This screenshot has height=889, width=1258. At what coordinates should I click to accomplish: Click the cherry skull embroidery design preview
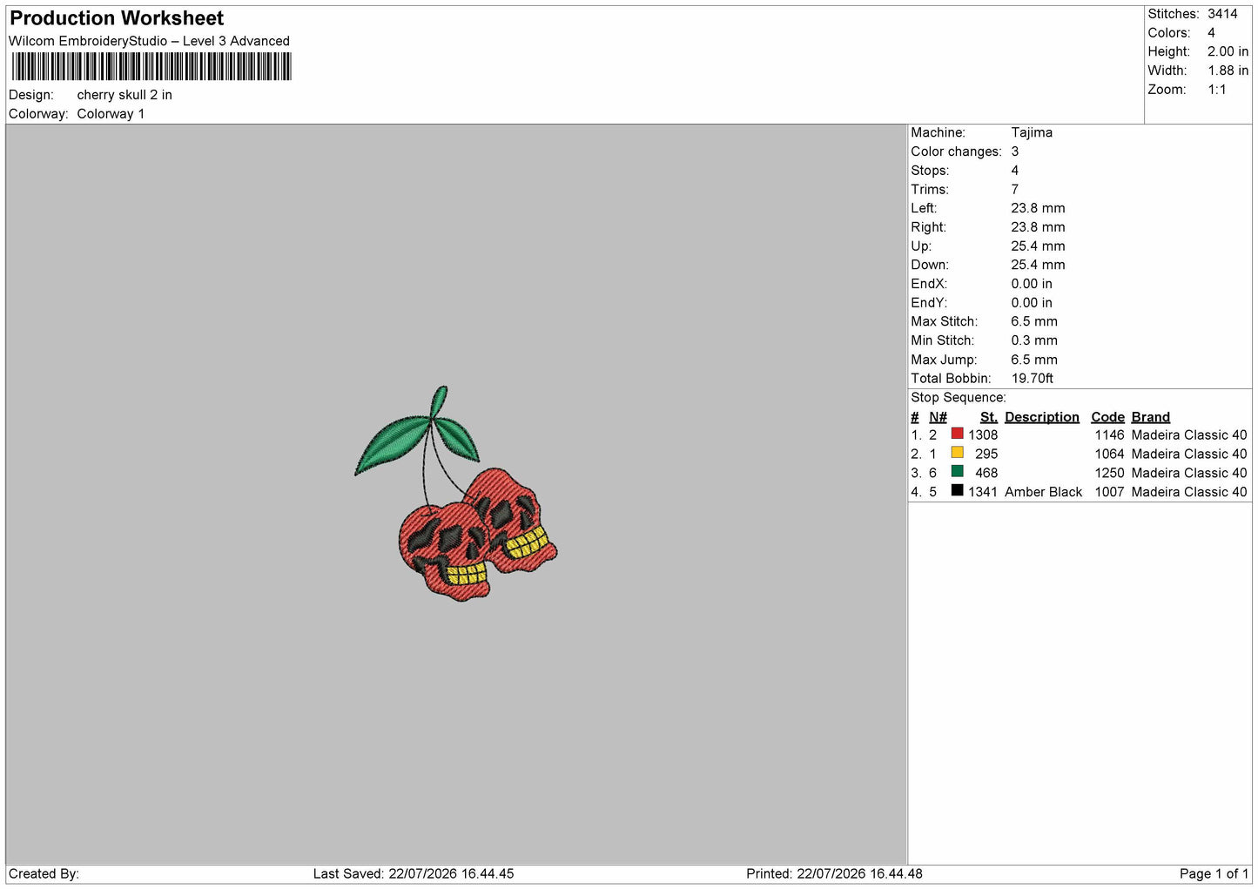click(455, 494)
